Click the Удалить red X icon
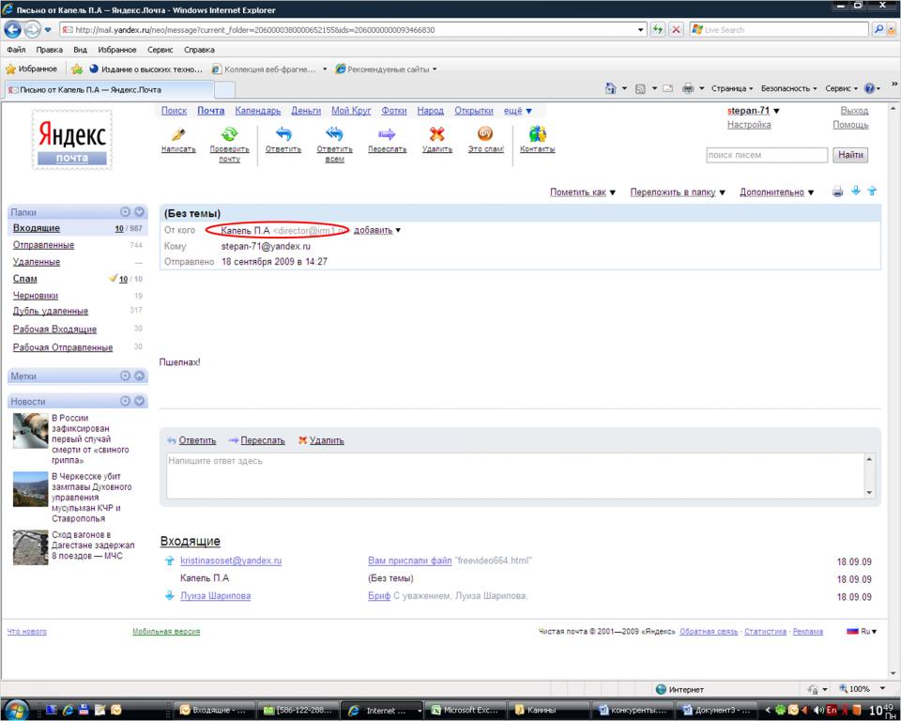The image size is (901, 721). pos(436,134)
